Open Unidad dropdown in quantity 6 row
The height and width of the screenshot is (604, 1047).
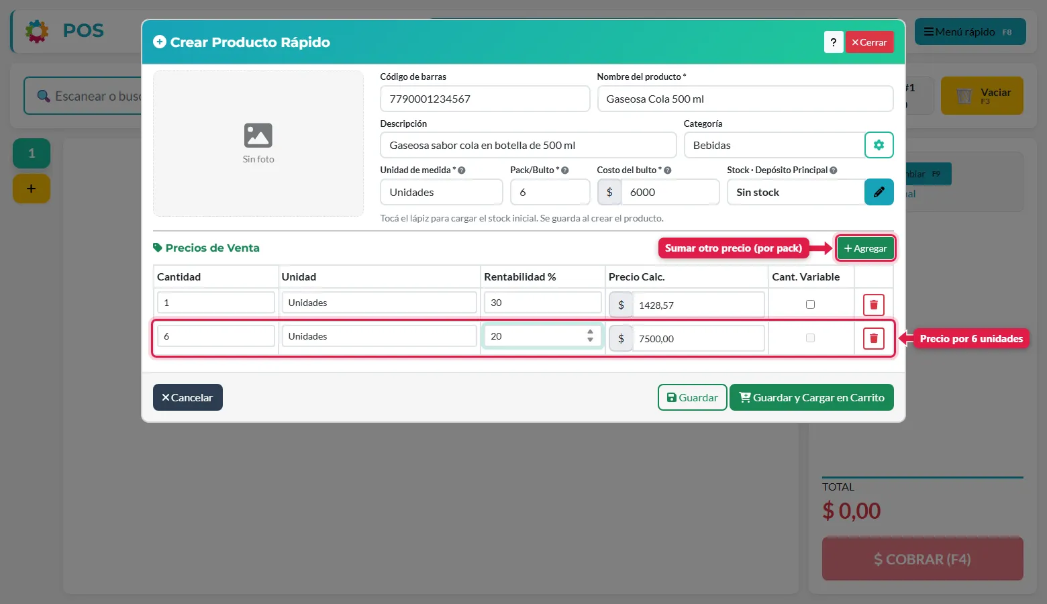[379, 336]
